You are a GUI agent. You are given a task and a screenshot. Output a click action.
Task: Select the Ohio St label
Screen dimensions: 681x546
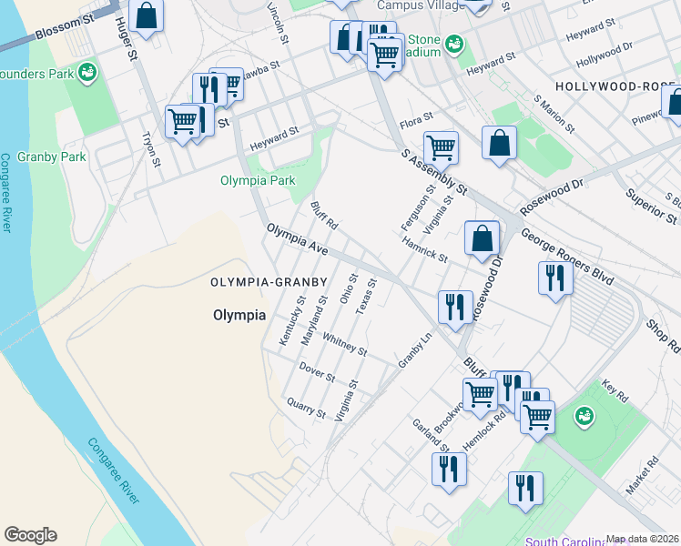[x=350, y=288]
